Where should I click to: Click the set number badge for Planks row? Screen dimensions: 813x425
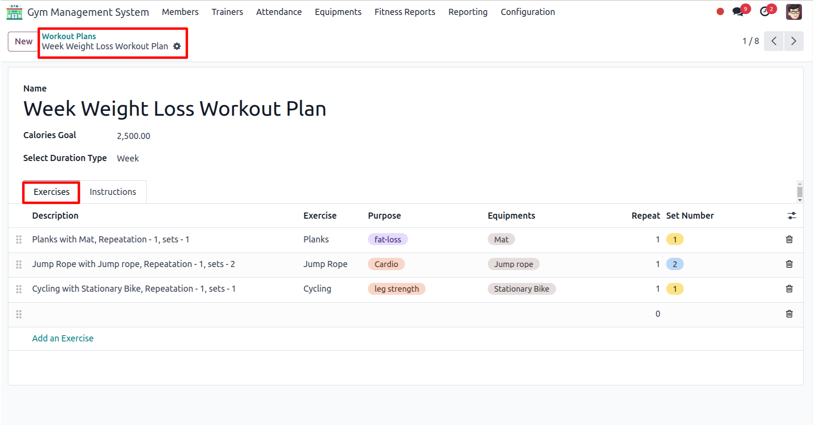[675, 239]
